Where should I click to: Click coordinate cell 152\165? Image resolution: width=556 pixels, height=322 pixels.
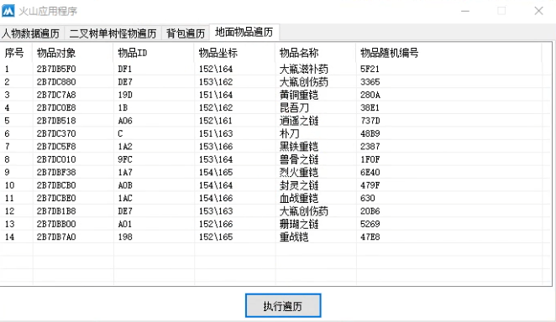(x=216, y=236)
